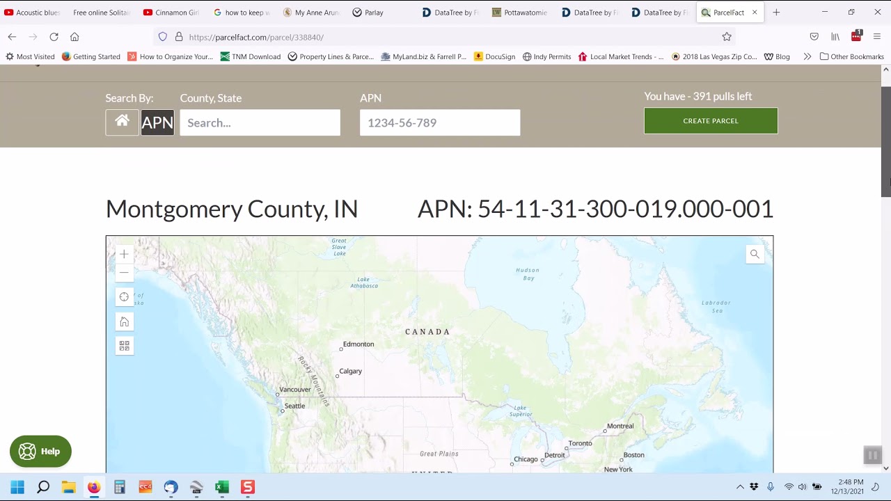891x501 pixels.
Task: Close the ParcelFact tab
Action: (x=755, y=13)
